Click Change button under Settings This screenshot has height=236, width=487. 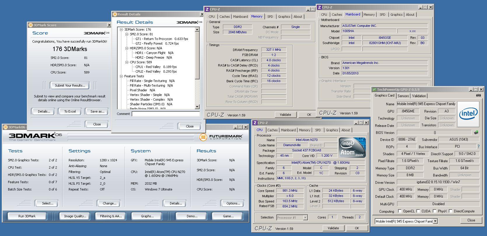[x=109, y=203]
